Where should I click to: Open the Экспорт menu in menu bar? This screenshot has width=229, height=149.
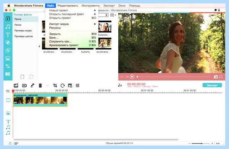point(109,6)
